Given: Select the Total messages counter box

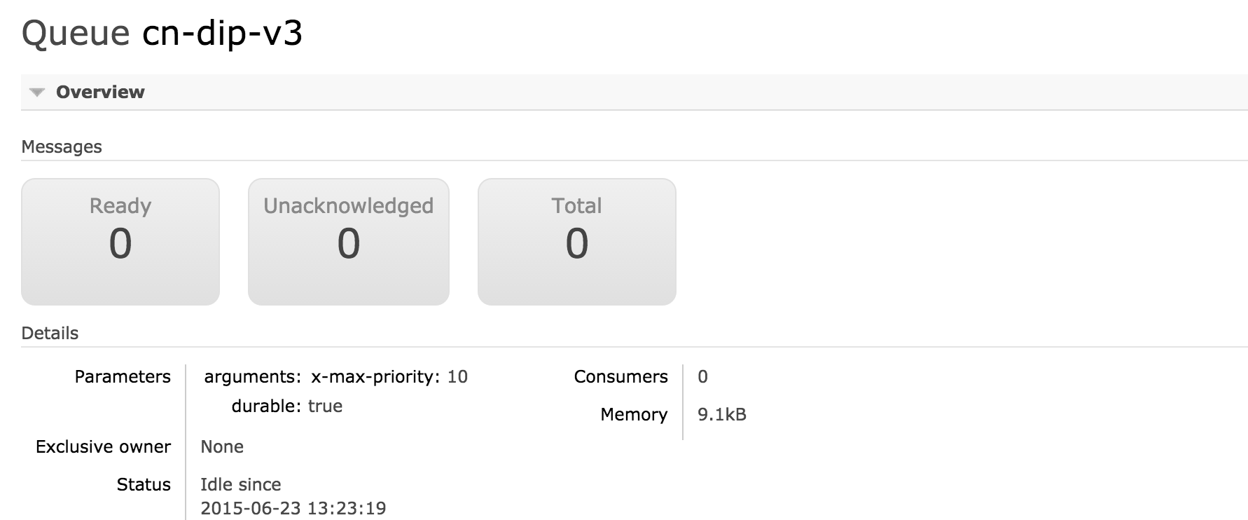Looking at the screenshot, I should click(577, 242).
